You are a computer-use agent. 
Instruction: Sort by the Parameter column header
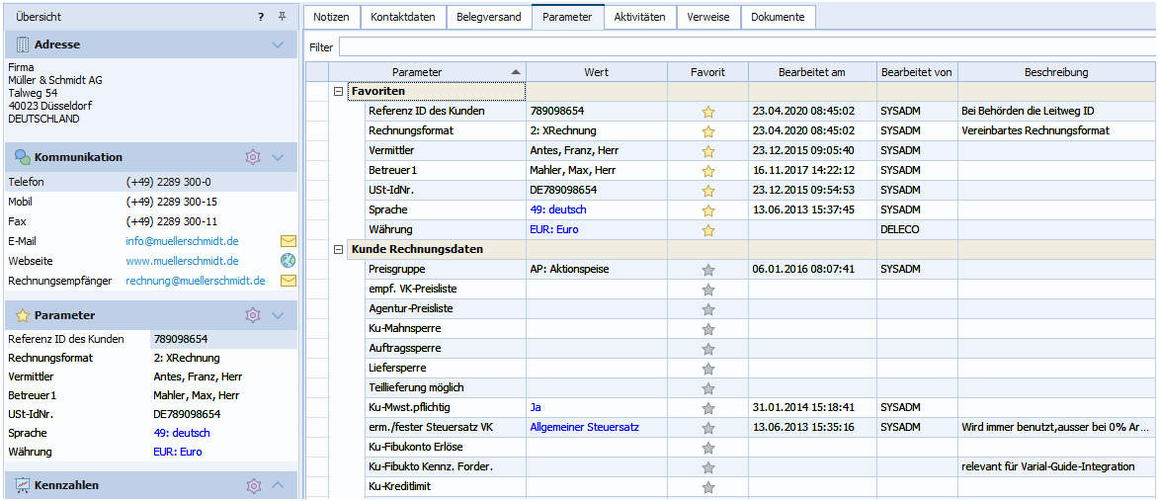(x=417, y=72)
